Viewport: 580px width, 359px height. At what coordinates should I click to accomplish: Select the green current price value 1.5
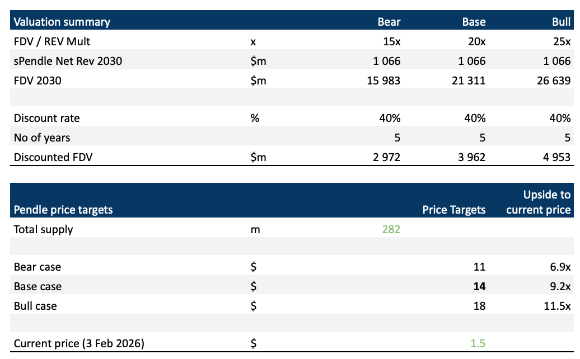point(478,343)
